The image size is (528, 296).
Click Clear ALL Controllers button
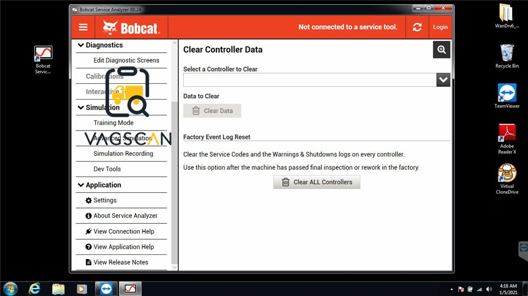(316, 182)
